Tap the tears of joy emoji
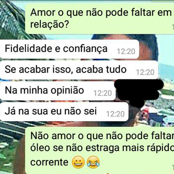The width and height of the screenshot is (174, 174). click(x=93, y=162)
